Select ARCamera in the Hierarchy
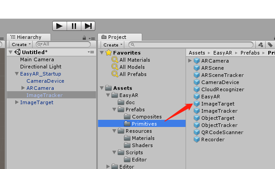The width and height of the screenshot is (275, 169). coord(40,88)
